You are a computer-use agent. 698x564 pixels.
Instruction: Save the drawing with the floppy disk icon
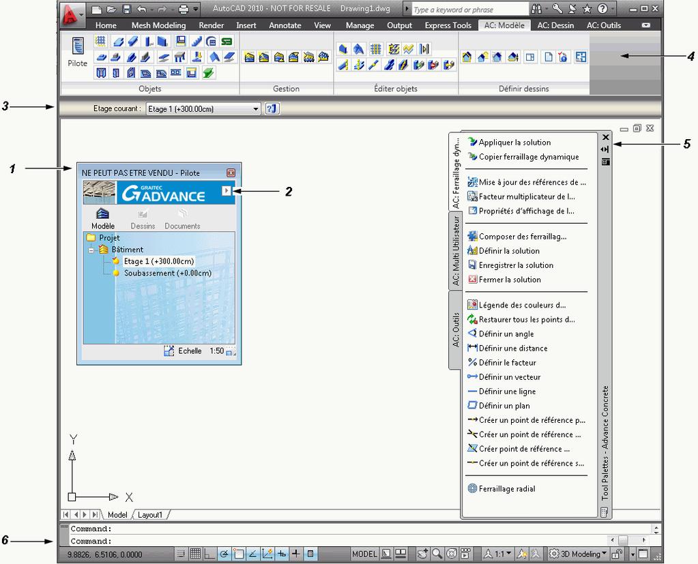[x=126, y=9]
